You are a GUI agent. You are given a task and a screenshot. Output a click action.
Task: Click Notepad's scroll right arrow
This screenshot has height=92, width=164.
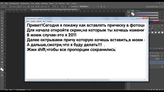tap(145, 79)
